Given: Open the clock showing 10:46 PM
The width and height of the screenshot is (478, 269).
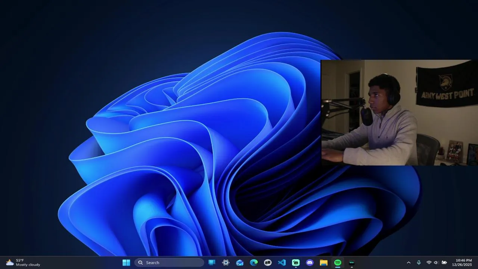Looking at the screenshot, I should point(462,263).
